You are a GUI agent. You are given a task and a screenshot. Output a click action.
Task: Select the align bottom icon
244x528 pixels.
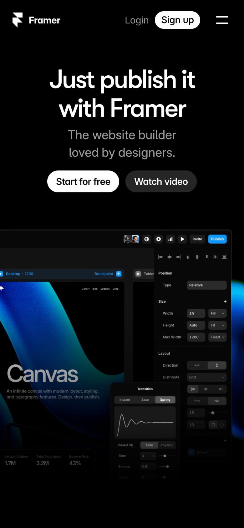click(206, 257)
